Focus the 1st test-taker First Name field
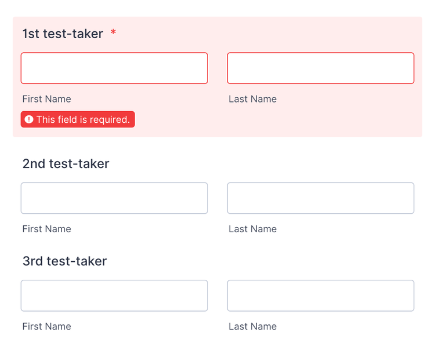 (x=114, y=68)
